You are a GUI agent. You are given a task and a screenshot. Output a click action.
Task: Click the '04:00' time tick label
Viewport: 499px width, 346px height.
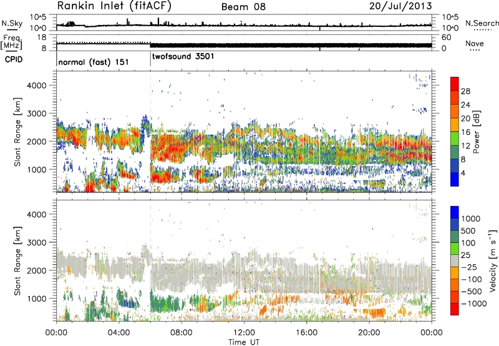pyautogui.click(x=119, y=333)
